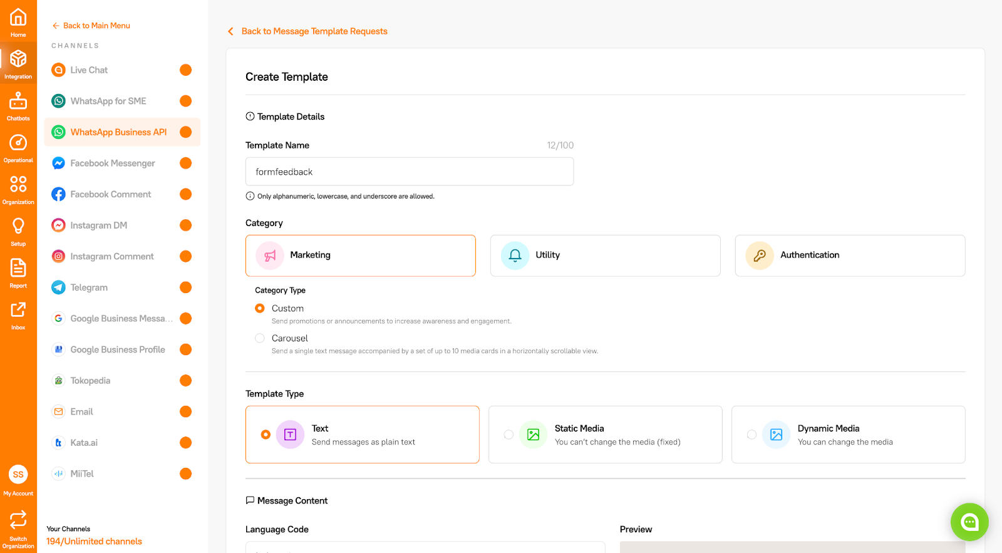Screen dimensions: 1002x553
Task: Open the Home sidebar icon
Action: 18,18
